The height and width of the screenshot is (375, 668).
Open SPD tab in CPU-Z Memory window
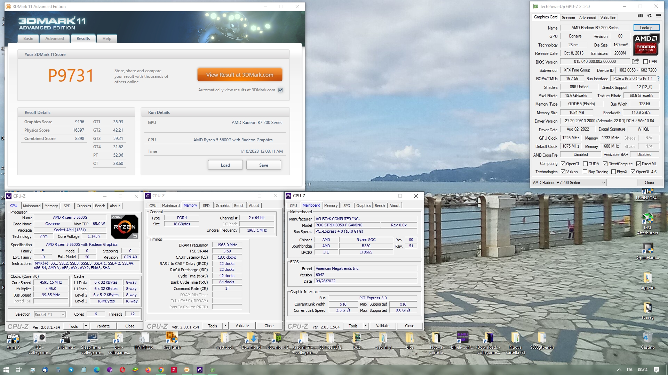206,206
